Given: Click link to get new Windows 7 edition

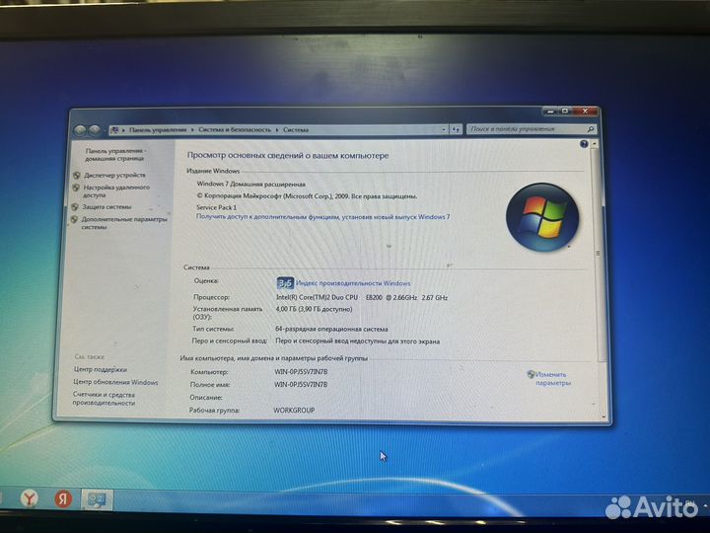Looking at the screenshot, I should 322,217.
